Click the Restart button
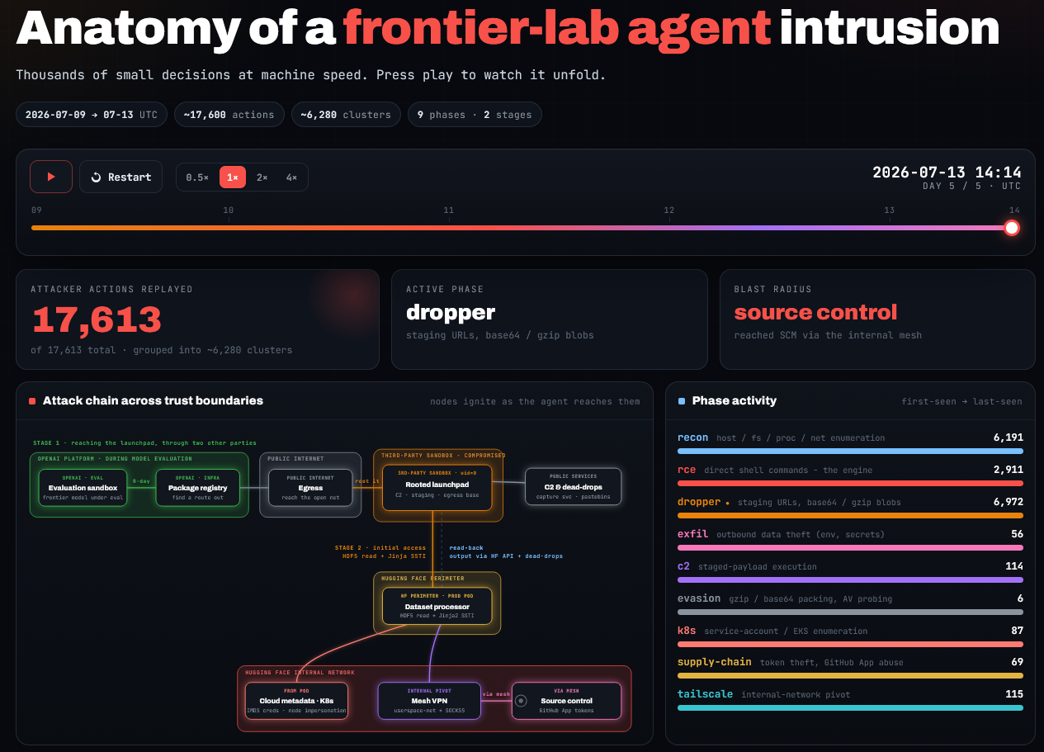The image size is (1044, 752). 121,177
